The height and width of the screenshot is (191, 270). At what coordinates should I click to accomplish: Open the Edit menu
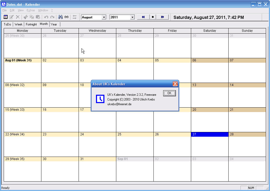pyautogui.click(x=12, y=10)
